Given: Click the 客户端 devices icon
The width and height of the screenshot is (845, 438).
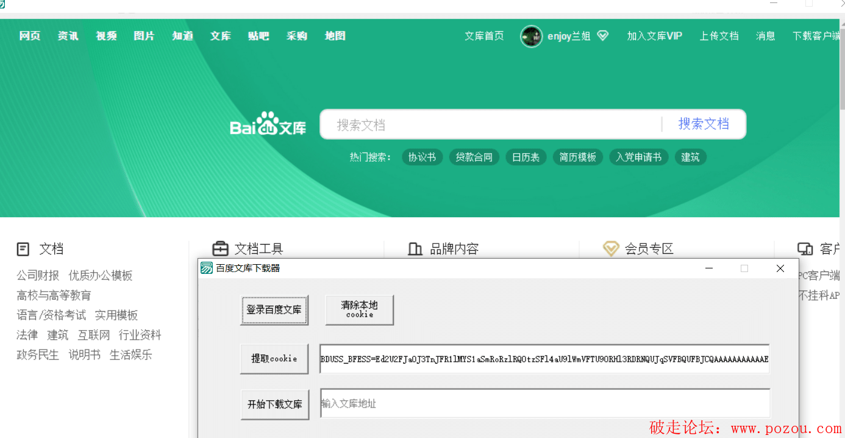Looking at the screenshot, I should pos(805,249).
